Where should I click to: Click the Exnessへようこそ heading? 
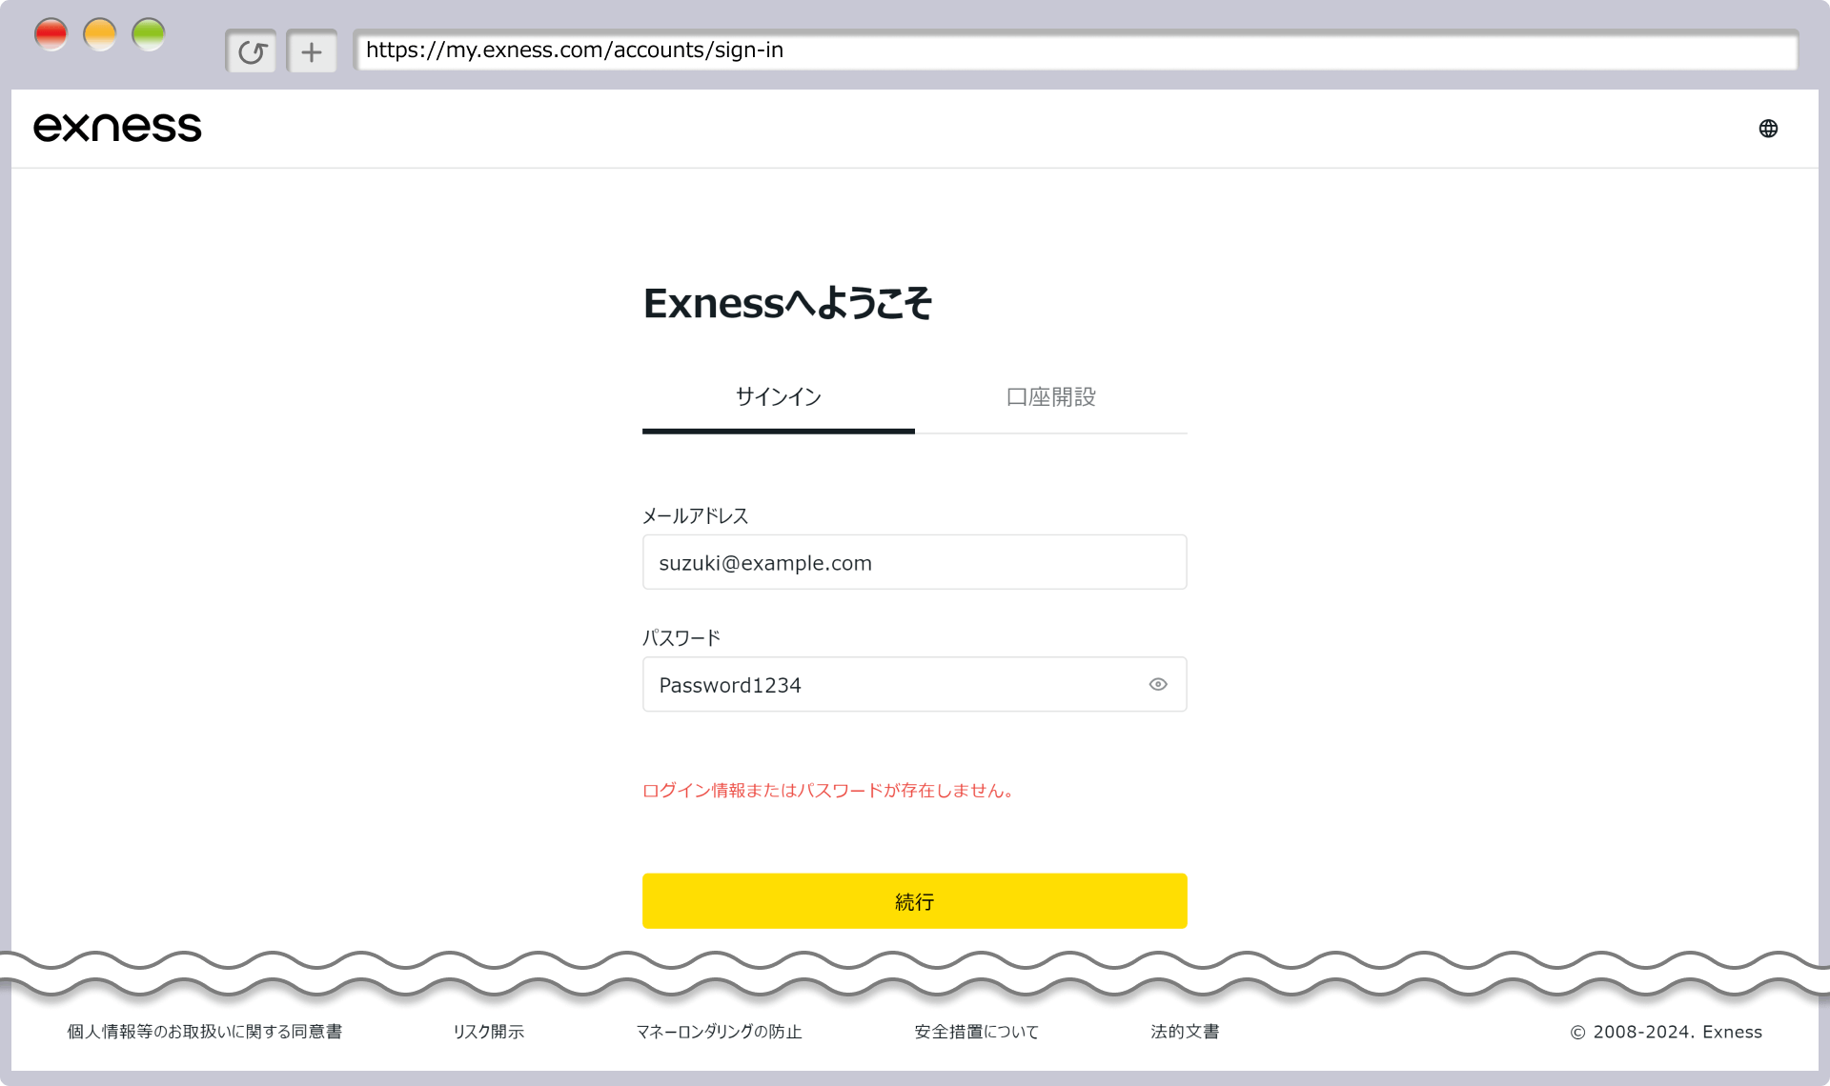787,304
